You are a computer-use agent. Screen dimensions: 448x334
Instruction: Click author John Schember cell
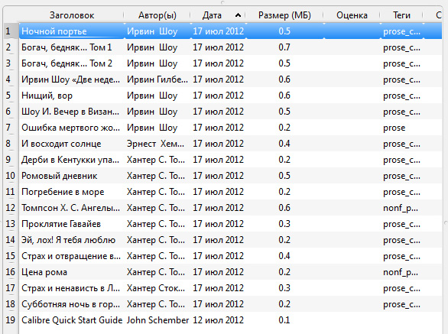(x=157, y=320)
